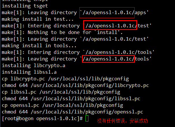Click the 'making install in tools...' line

coord(39,46)
